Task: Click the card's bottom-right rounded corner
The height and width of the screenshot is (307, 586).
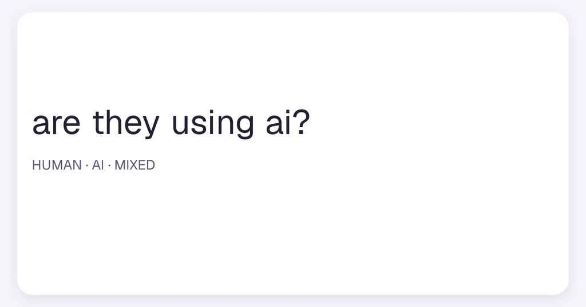Action: click(x=562, y=287)
